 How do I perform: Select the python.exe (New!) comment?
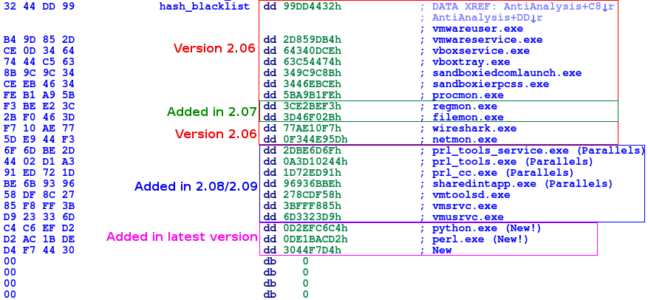pyautogui.click(x=488, y=228)
